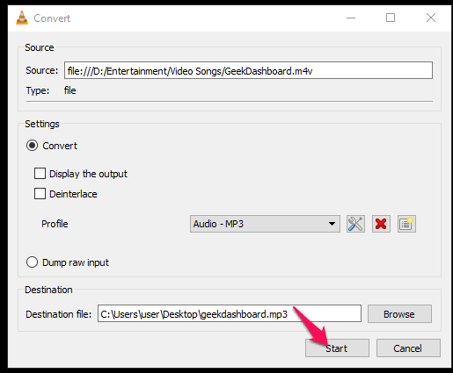Select the Convert radio button
The height and width of the screenshot is (373, 453).
pos(32,146)
